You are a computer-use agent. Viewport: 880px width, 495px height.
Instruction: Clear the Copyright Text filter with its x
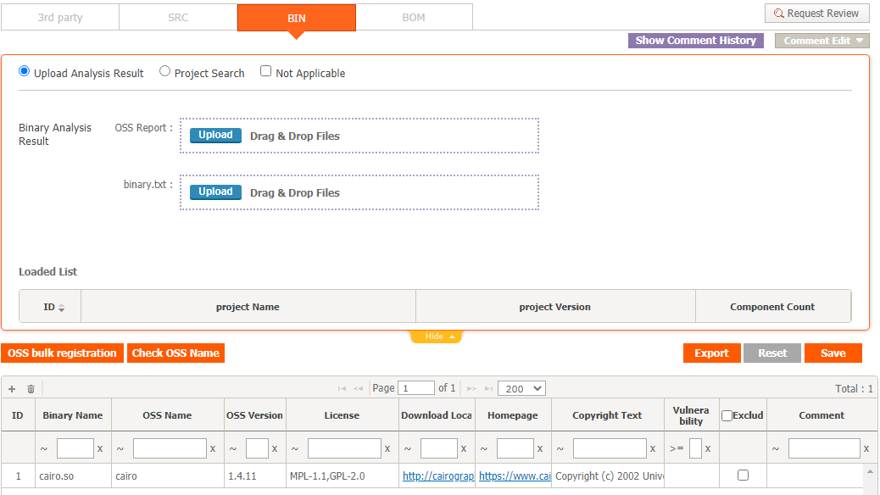653,448
